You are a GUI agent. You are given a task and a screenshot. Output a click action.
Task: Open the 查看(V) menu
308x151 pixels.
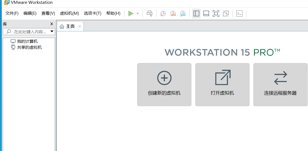coord(48,13)
